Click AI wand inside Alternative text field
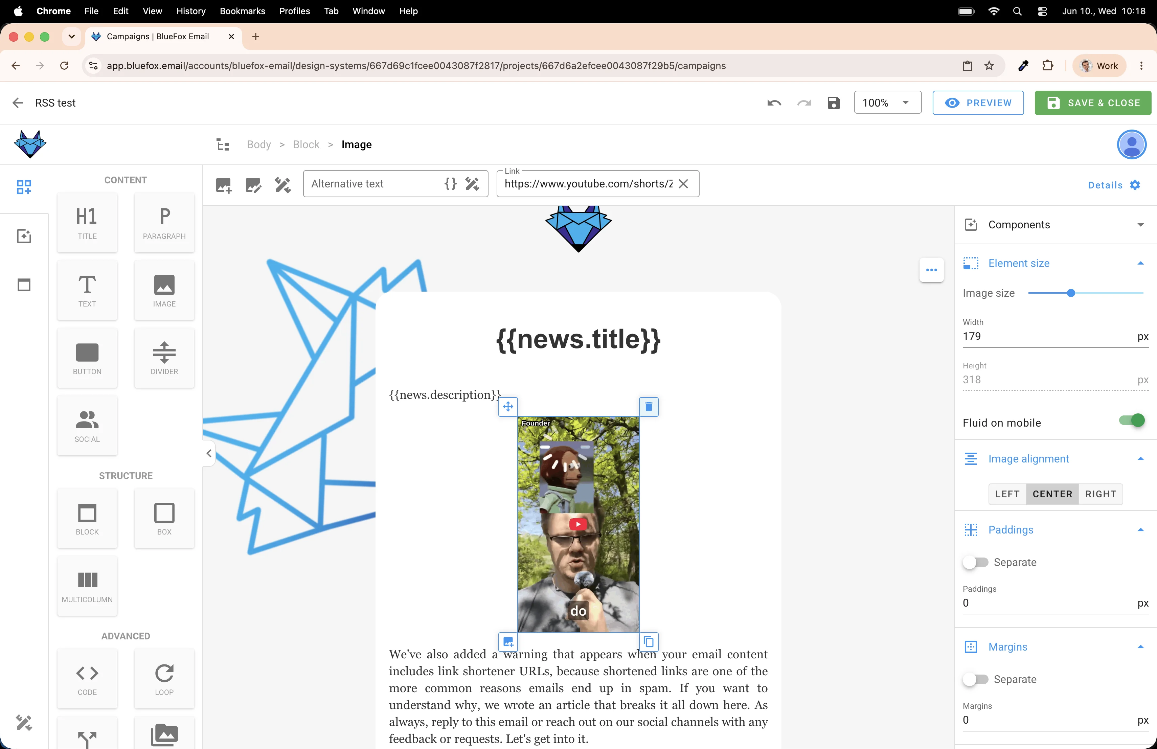Viewport: 1157px width, 749px height. click(x=472, y=184)
